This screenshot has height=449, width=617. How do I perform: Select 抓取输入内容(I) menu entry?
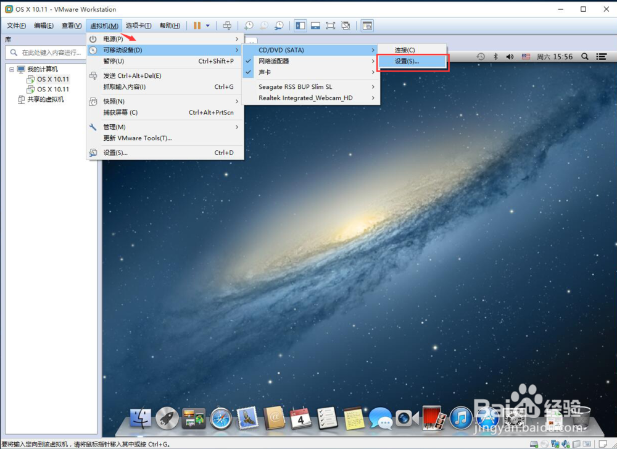[x=165, y=86]
